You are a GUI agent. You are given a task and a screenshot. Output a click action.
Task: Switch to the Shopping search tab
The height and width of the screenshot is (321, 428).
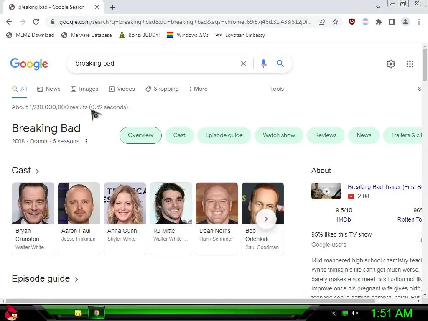coord(162,89)
